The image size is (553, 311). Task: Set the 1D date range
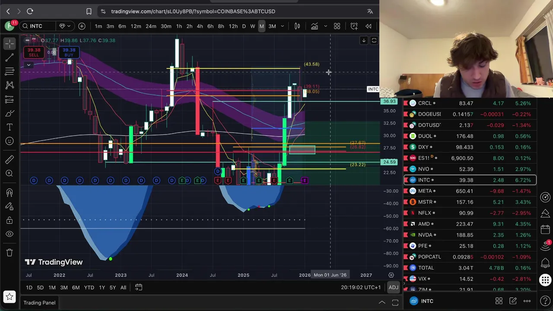point(29,288)
